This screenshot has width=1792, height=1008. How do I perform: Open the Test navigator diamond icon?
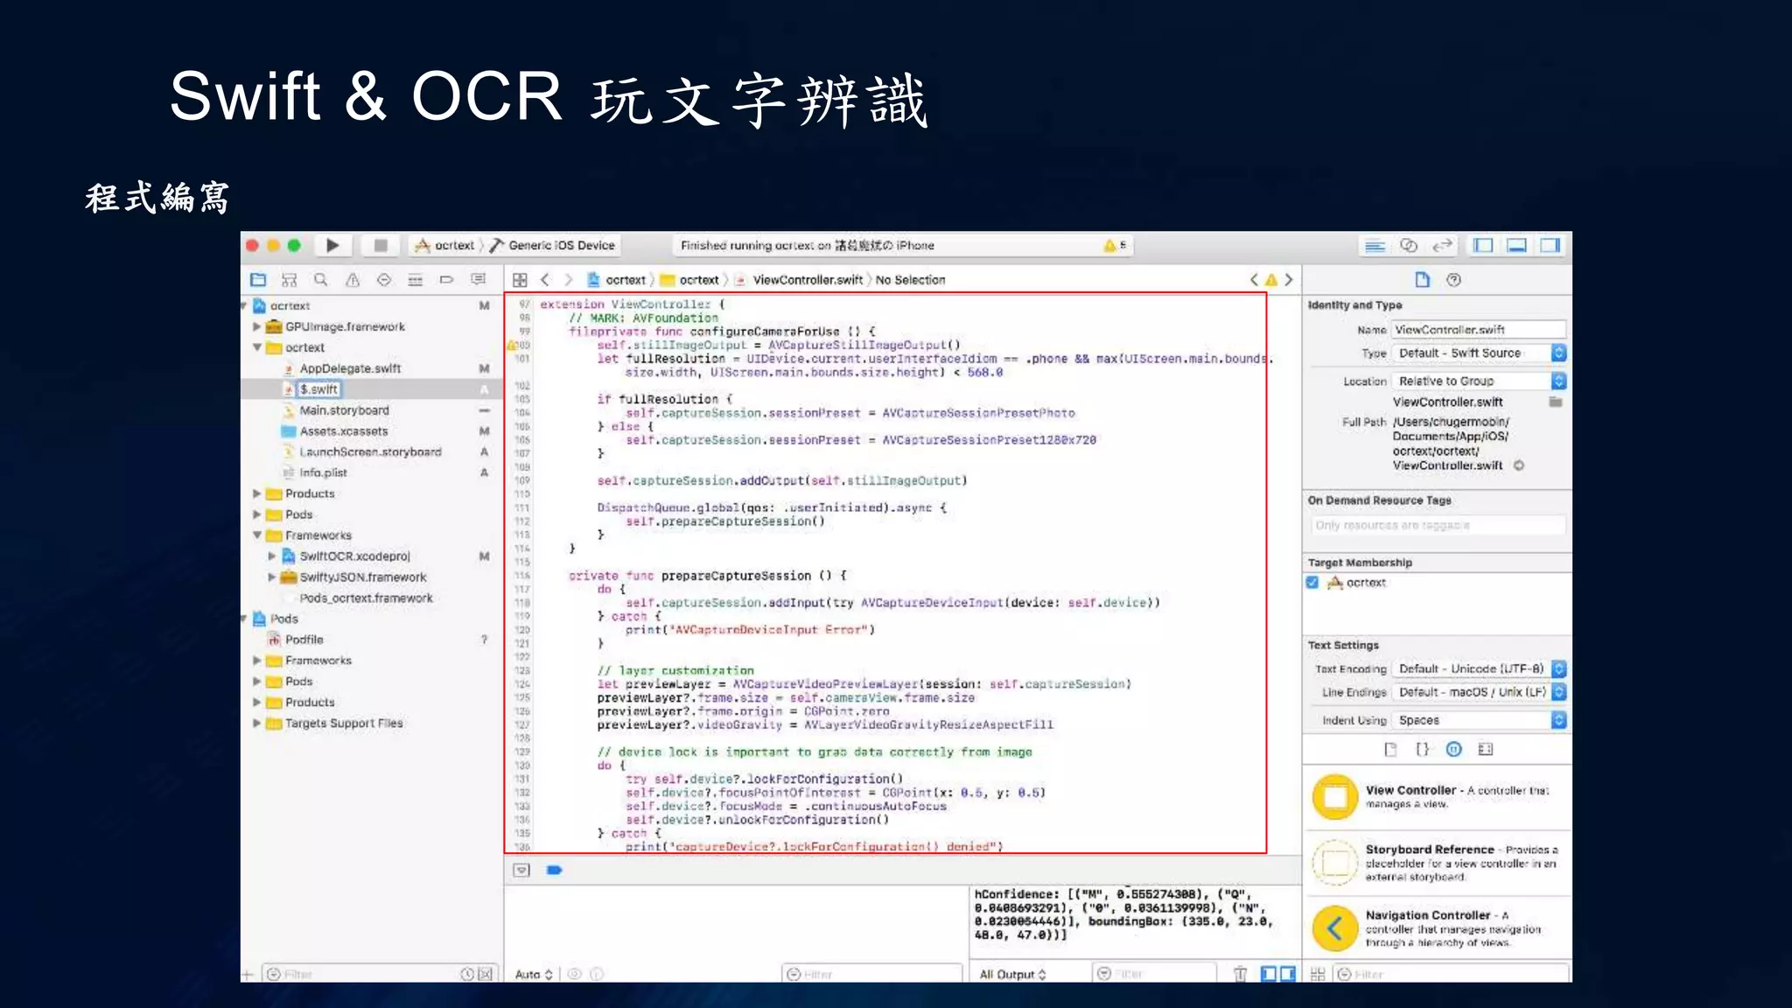point(384,280)
